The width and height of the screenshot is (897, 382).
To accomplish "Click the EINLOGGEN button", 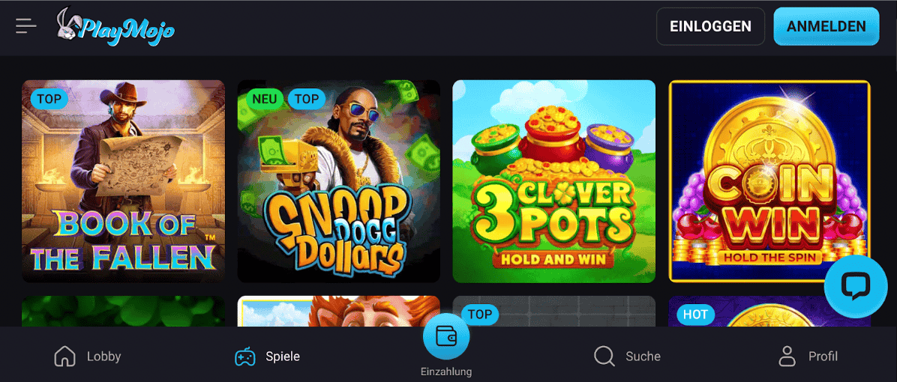I will click(x=710, y=26).
